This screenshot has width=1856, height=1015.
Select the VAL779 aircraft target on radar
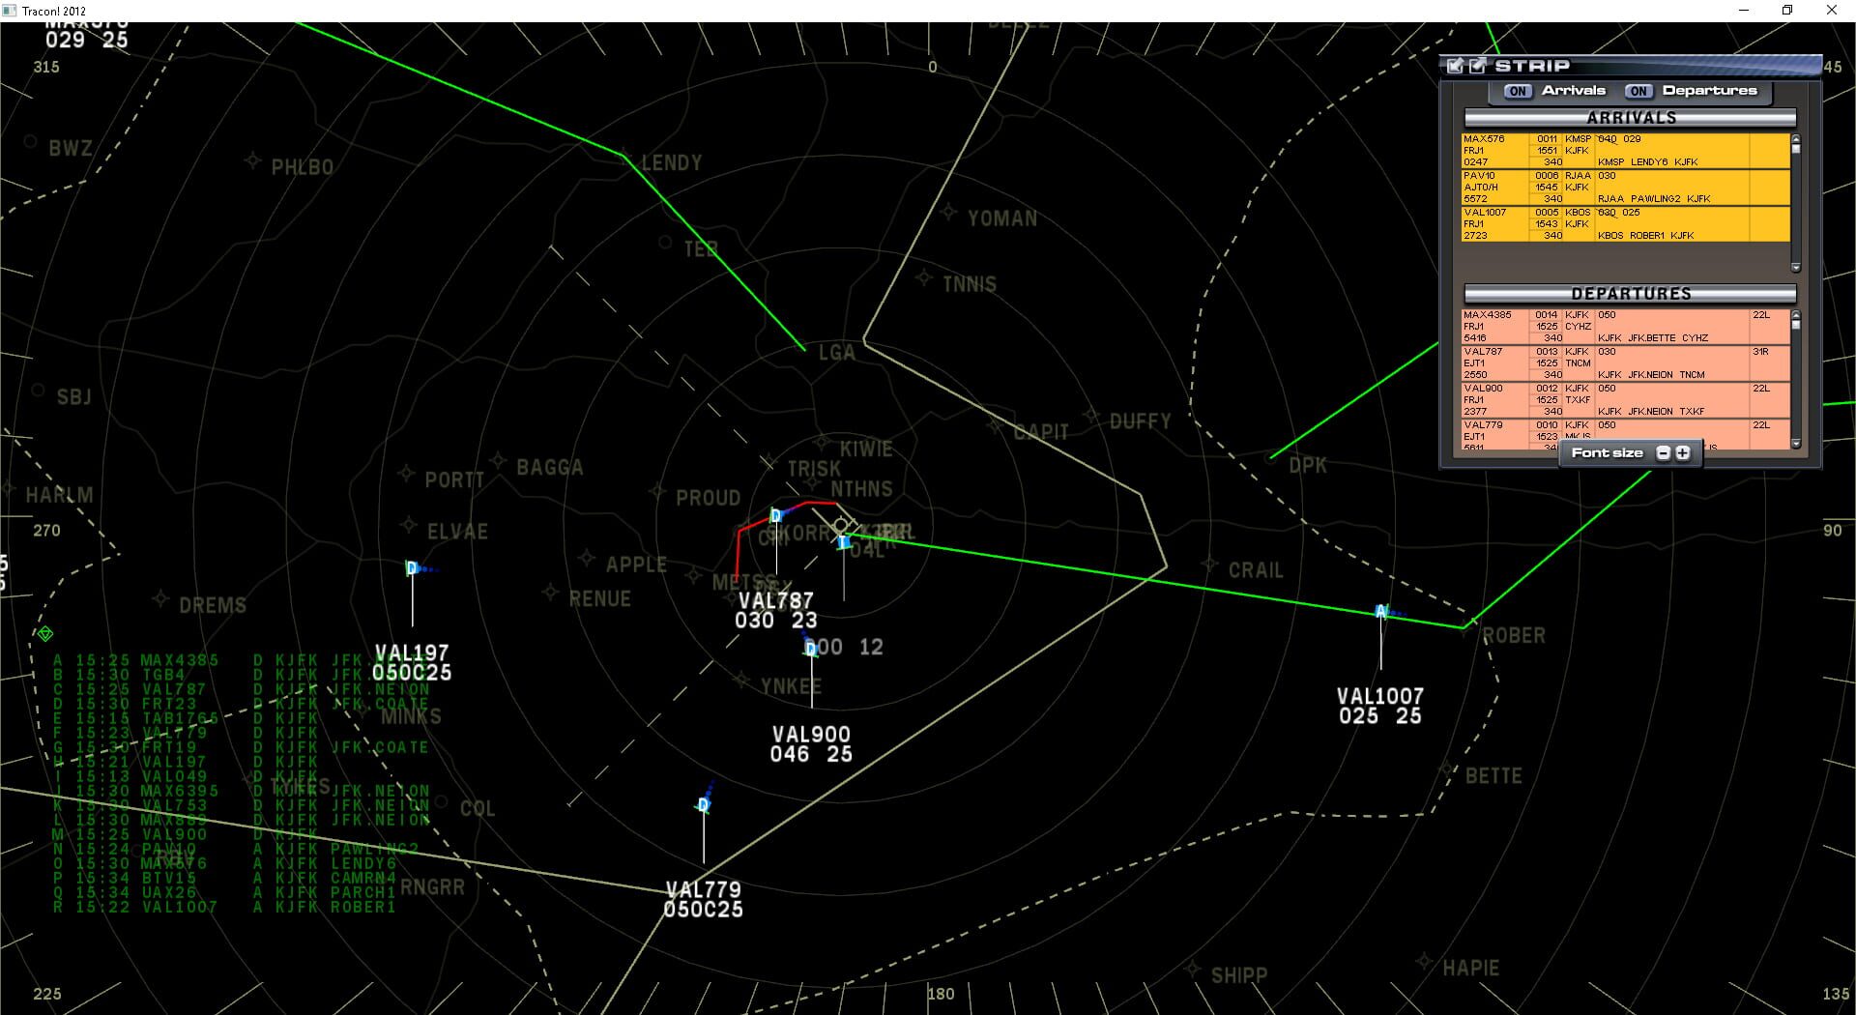tap(702, 803)
